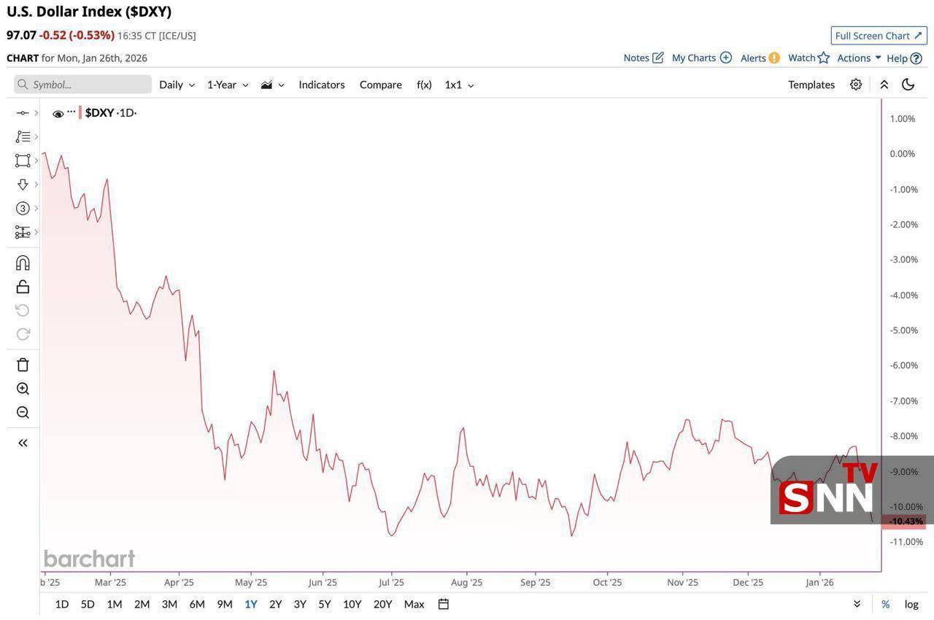This screenshot has height=620, width=934.
Task: Click the Full Screen Chart button
Action: click(879, 36)
